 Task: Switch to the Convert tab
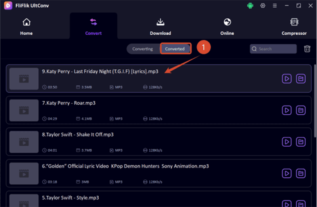[x=94, y=27]
